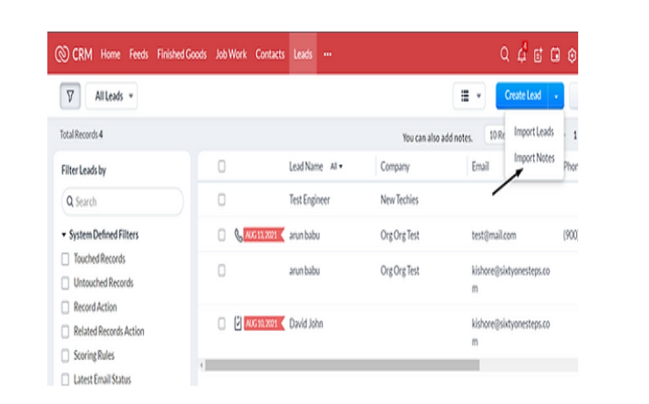649x404 pixels.
Task: Click phone call icon on arun babu row
Action: 239,235
